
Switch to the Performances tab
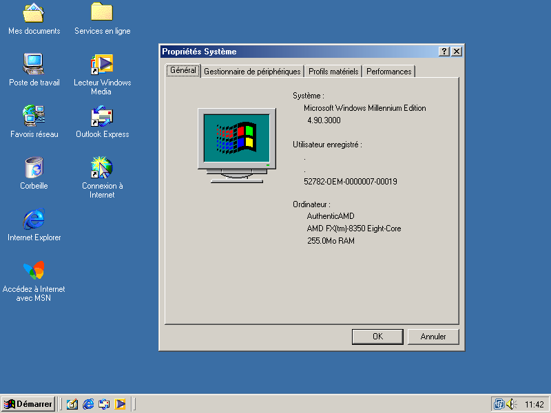(388, 72)
